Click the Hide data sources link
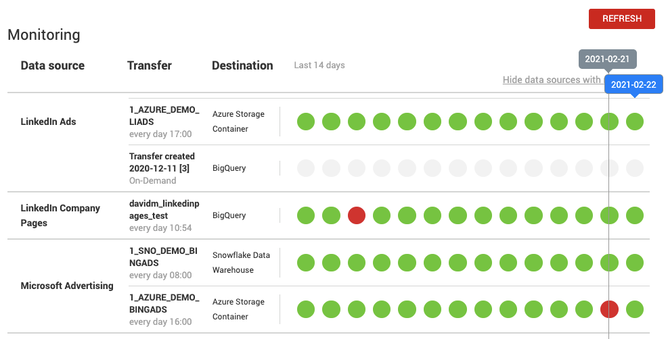The image size is (668, 339). [552, 80]
